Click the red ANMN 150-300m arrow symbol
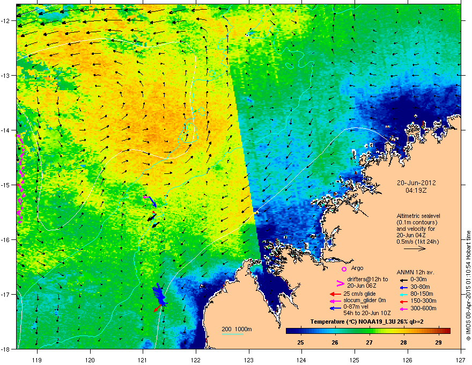 tap(403, 301)
